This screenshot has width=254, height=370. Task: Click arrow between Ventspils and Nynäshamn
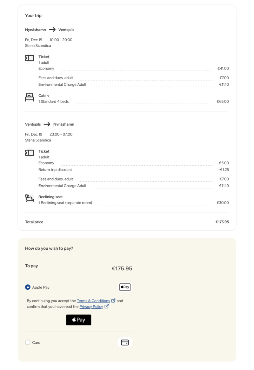pos(47,124)
